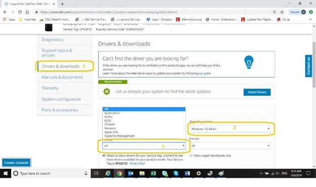The width and height of the screenshot is (316, 187).
Task: Show more bookmarks with the overflow chevron
Action: [x=310, y=20]
